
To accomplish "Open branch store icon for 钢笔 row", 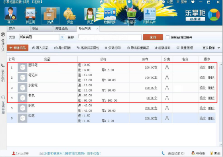I will coord(167,108).
